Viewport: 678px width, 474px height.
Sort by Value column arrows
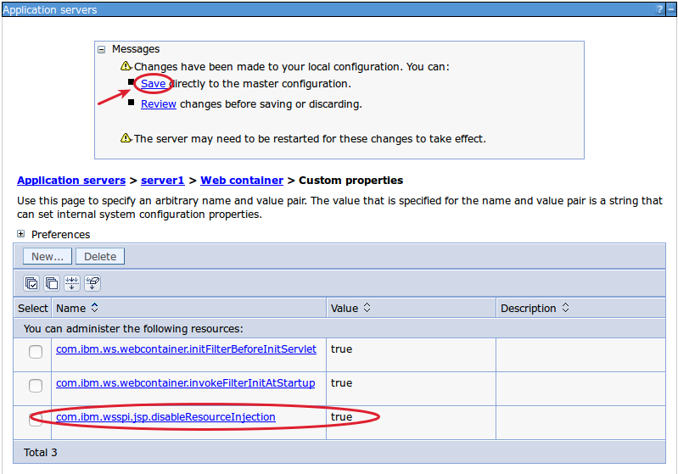coord(367,308)
